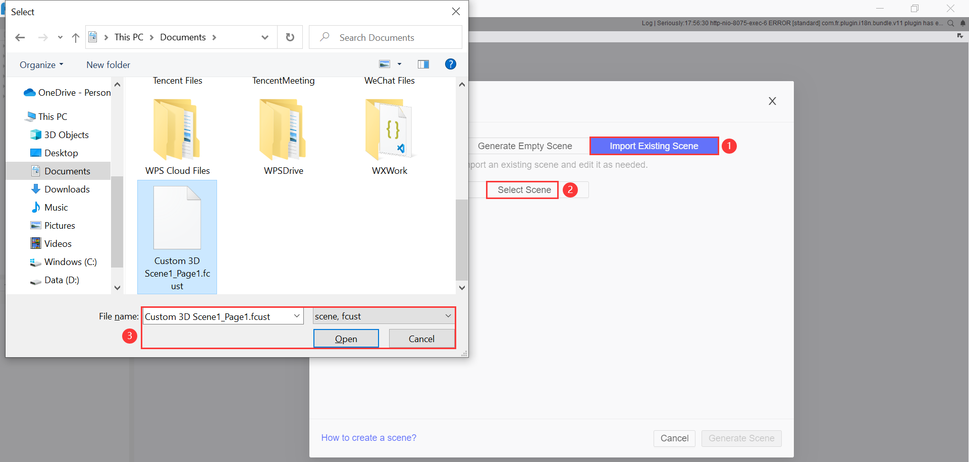Show the preview pane
This screenshot has height=462, width=969.
(423, 64)
